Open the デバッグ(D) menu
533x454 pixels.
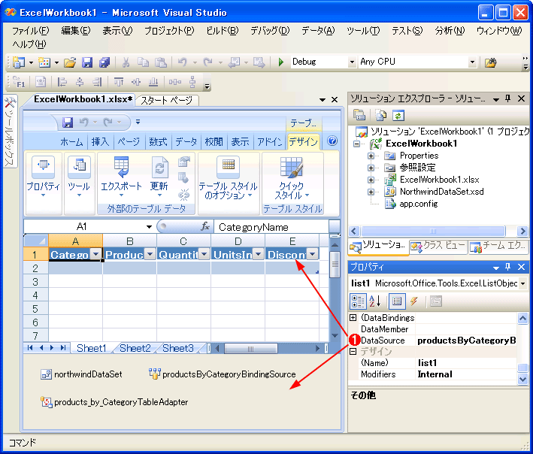point(270,31)
